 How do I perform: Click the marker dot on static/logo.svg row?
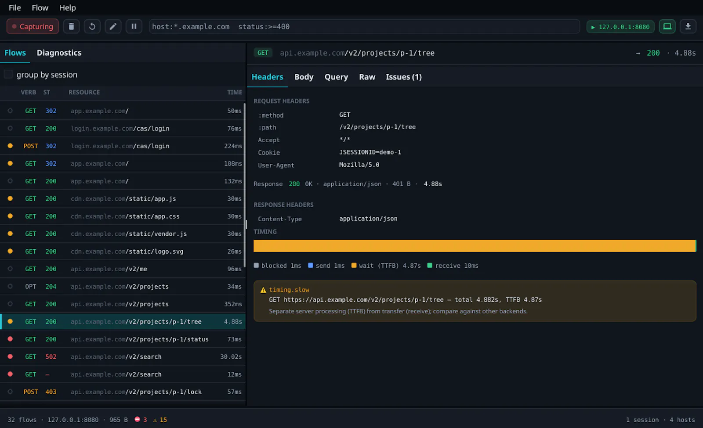pos(10,251)
